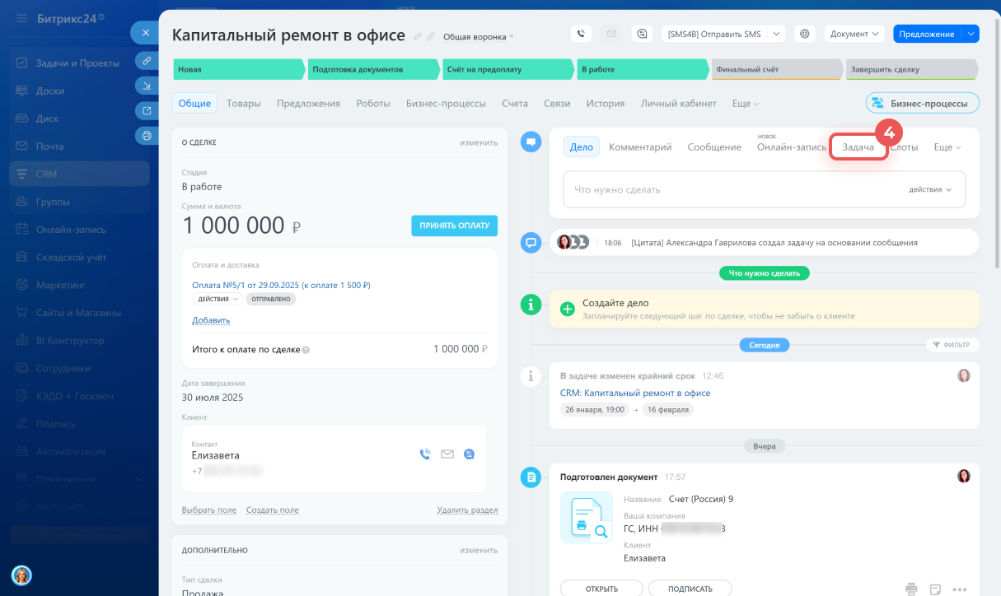Image resolution: width=1001 pixels, height=596 pixels.
Task: Open действия dropdown in activity input
Action: tap(930, 189)
